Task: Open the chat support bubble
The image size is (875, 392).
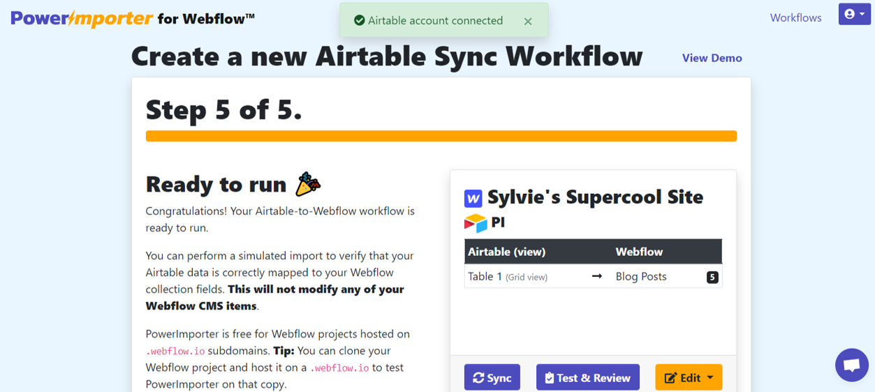Action: click(x=852, y=365)
